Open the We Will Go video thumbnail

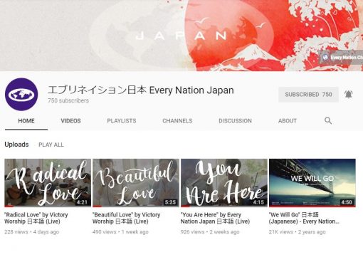312,183
